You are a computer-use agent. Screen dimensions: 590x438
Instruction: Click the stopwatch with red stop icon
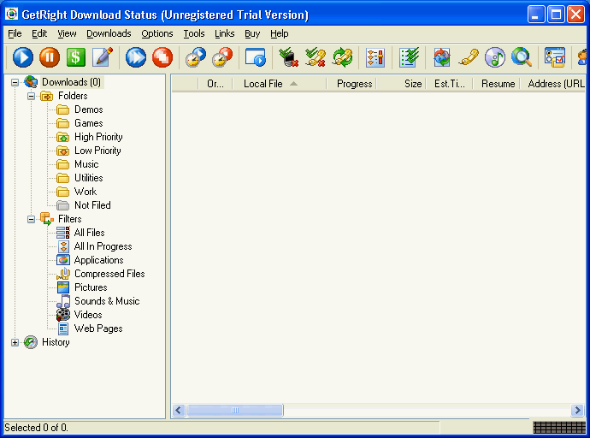[x=222, y=57]
